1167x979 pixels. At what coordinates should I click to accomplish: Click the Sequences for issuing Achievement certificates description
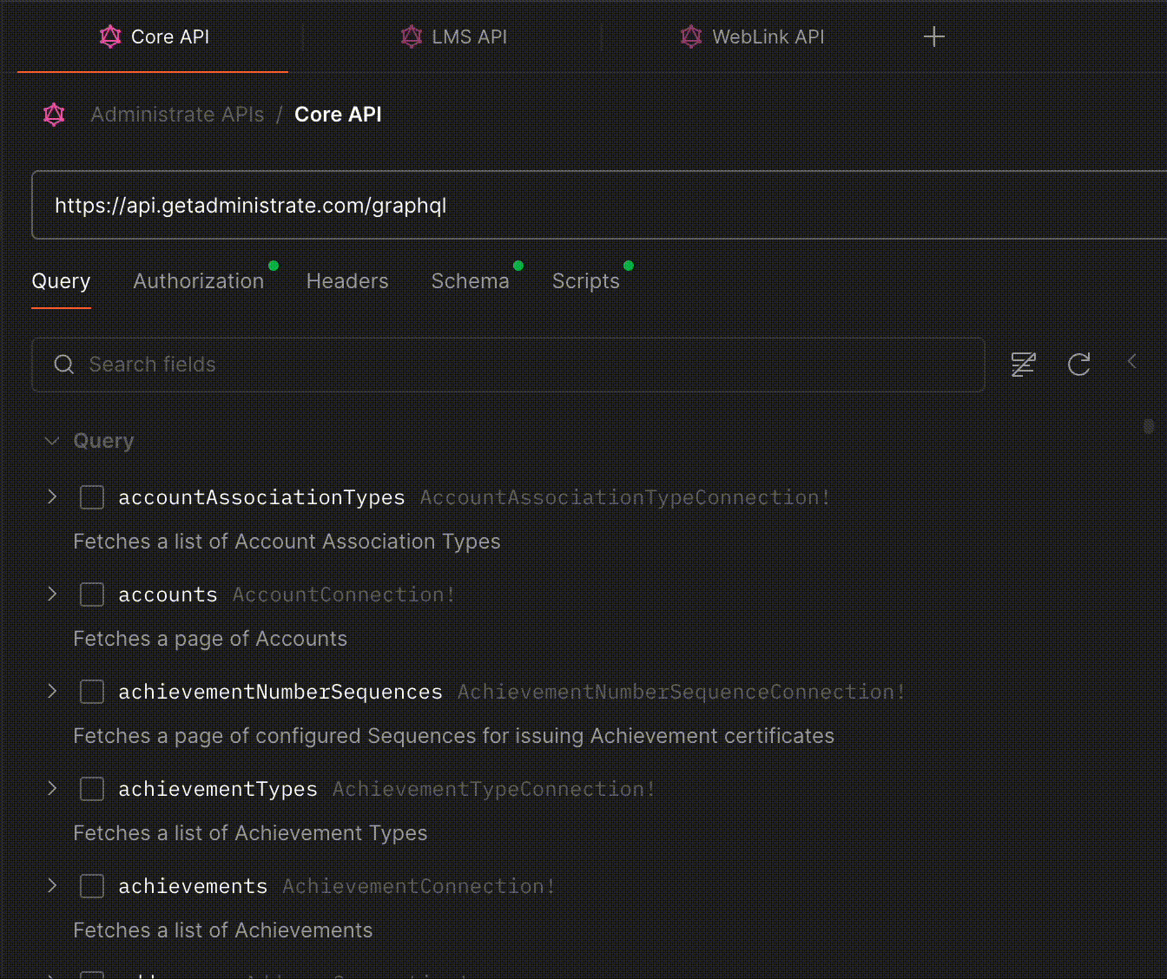[x=453, y=736]
